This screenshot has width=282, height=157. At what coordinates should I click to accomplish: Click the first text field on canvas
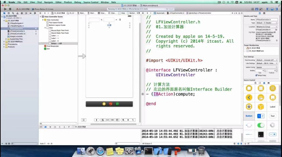(x=94, y=20)
